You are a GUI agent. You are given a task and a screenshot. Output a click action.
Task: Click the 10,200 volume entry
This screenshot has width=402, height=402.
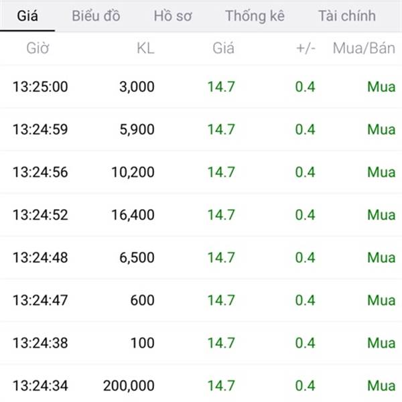coord(133,172)
